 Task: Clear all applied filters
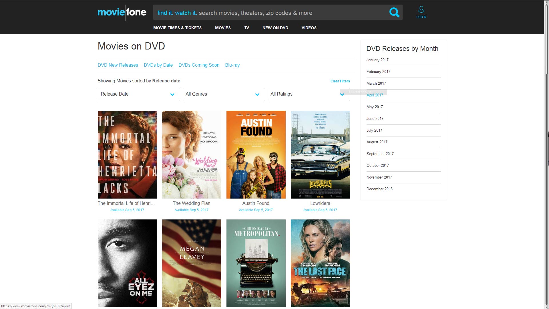point(340,81)
